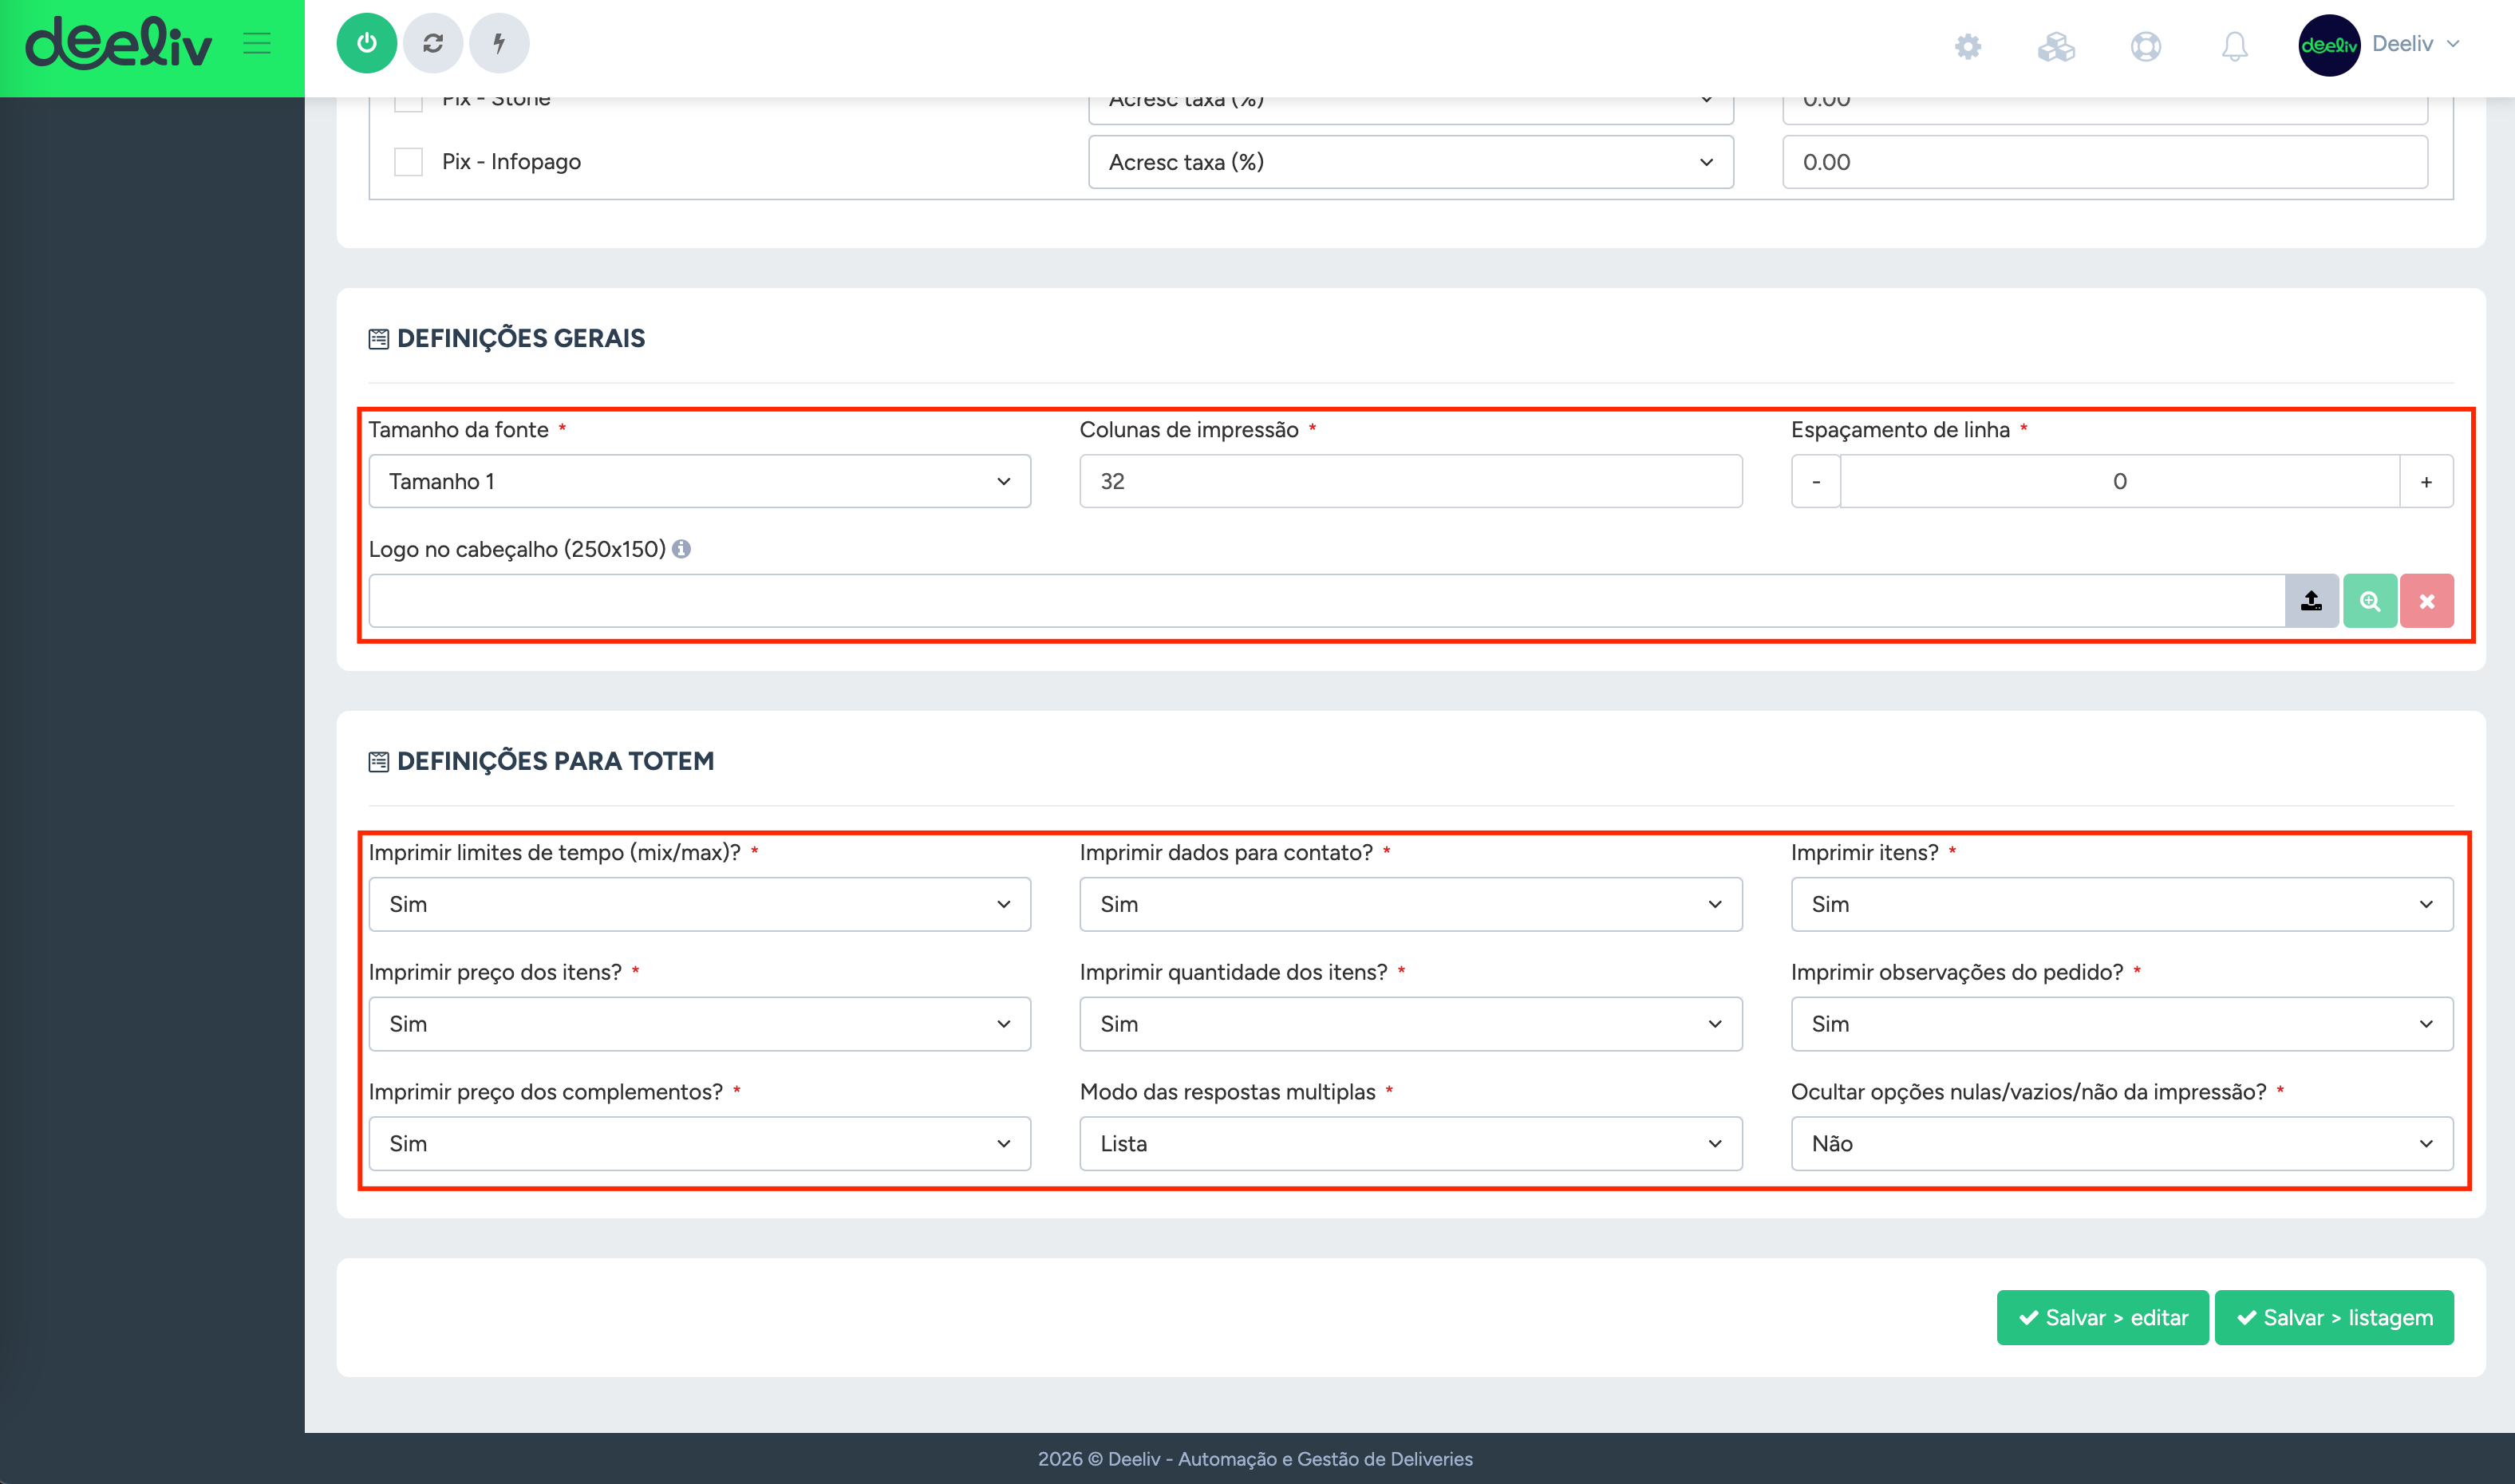Show info tooltip for header logo
Image resolution: width=2515 pixels, height=1484 pixels.
point(681,549)
